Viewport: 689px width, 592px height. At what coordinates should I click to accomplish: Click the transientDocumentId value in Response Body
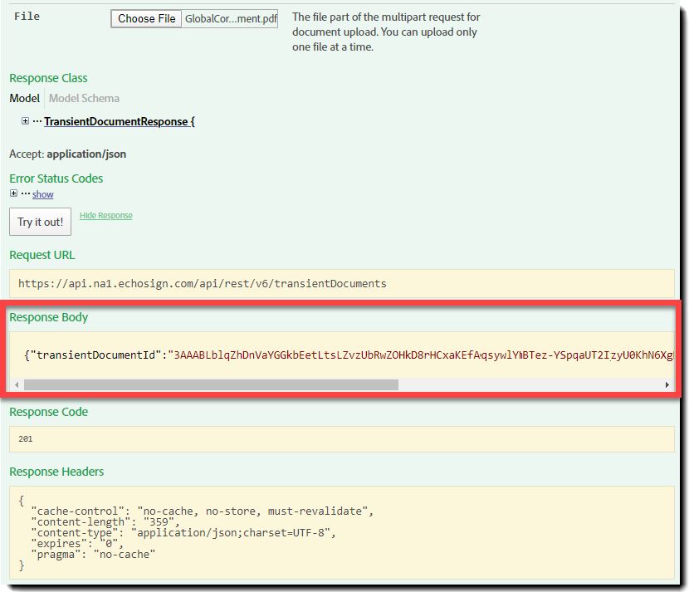point(423,355)
